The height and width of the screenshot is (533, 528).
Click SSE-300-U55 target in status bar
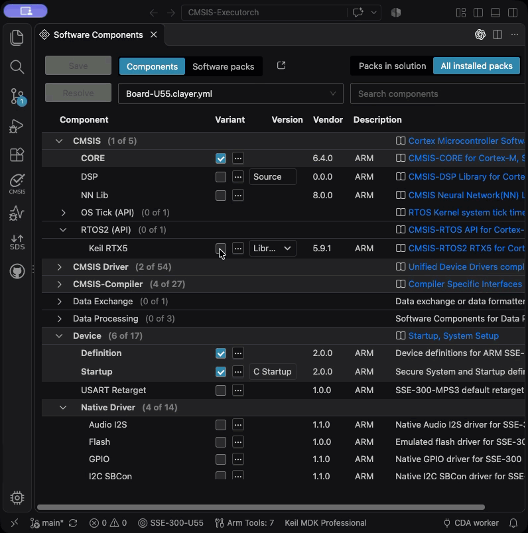pos(170,523)
